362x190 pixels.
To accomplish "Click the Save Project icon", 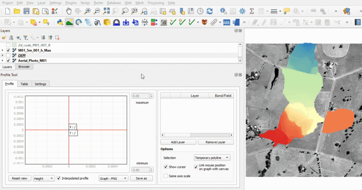I will pos(27,11).
